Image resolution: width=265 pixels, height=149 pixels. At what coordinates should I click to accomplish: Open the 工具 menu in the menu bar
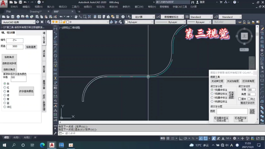[75, 7]
